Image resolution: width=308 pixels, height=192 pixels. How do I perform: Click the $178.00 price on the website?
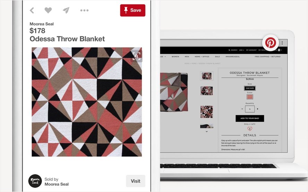[x=250, y=79]
